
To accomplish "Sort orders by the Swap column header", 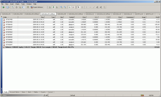I will point(140,17).
